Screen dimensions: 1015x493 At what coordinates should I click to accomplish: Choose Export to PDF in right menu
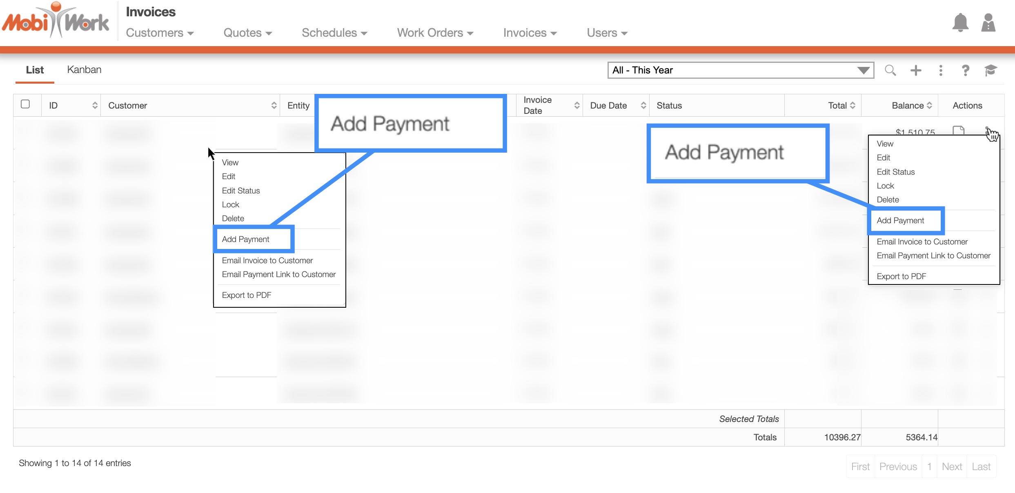(901, 276)
